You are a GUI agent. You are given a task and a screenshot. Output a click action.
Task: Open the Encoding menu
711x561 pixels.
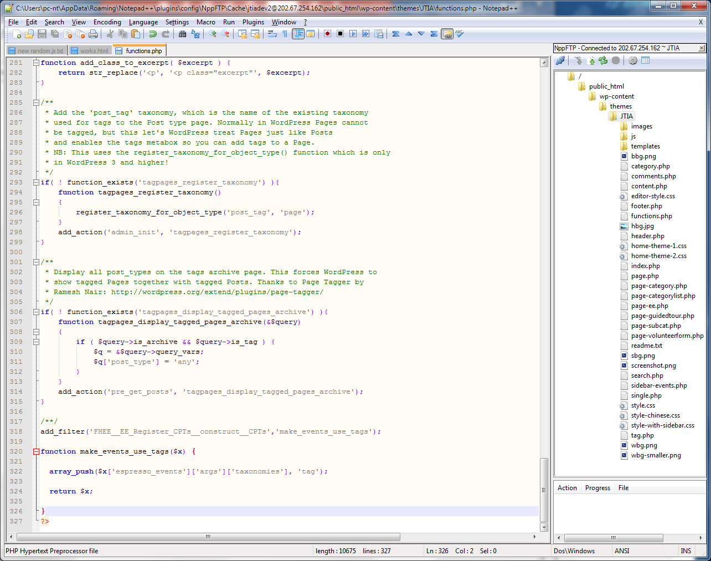click(107, 22)
